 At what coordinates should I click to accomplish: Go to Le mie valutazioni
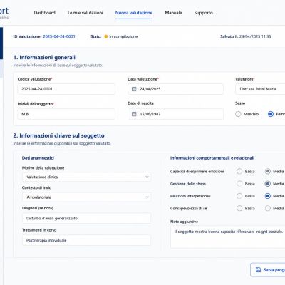(85, 13)
